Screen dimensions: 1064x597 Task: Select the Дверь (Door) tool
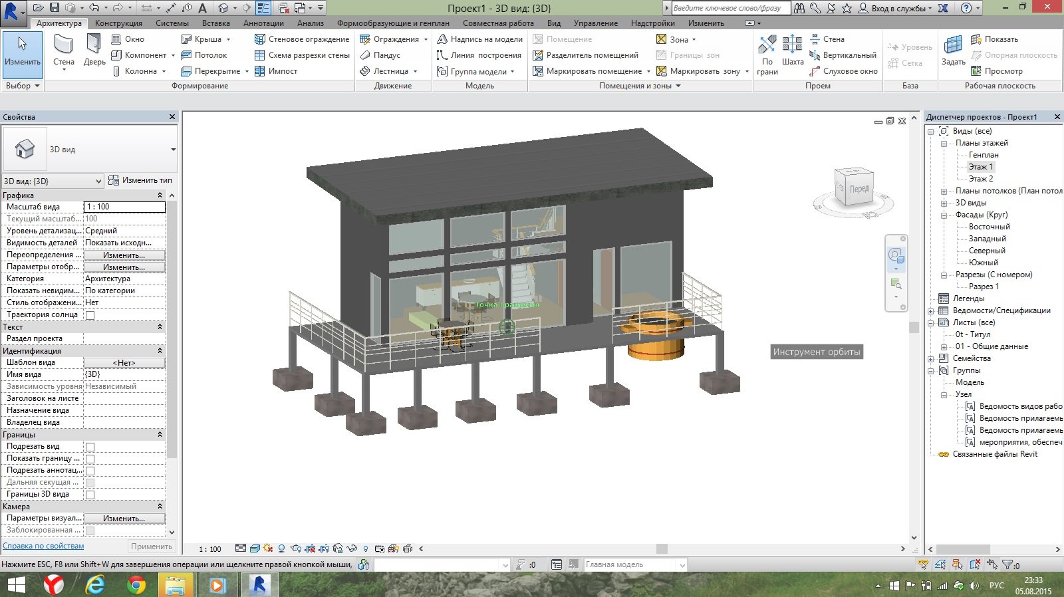(94, 51)
